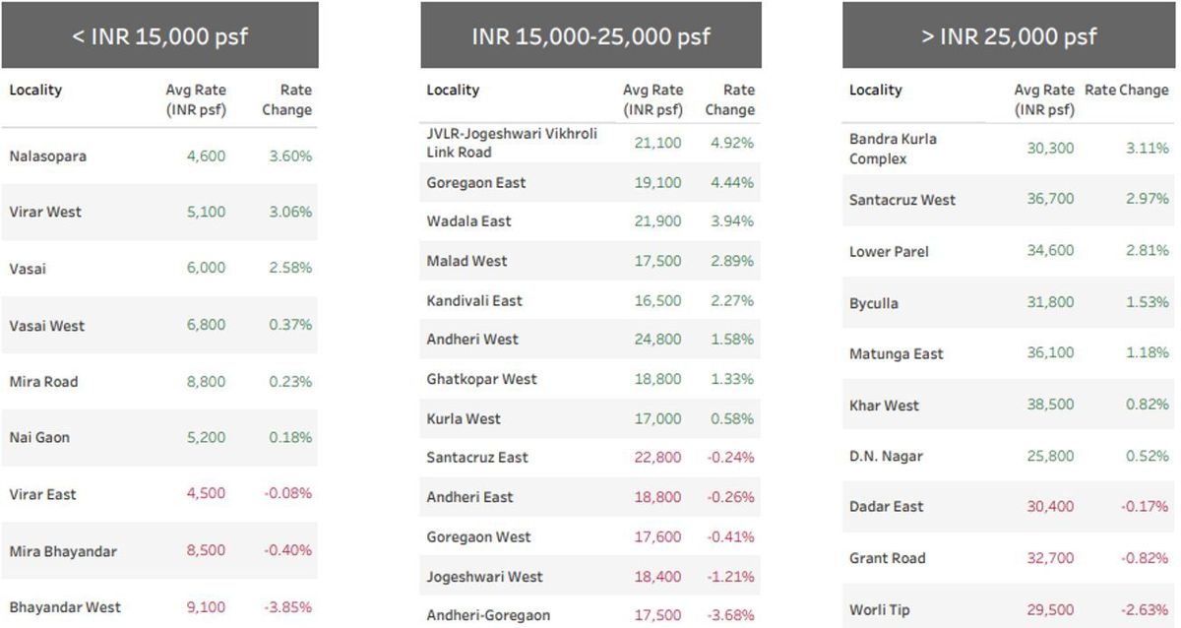Click the Virar East locality name
The height and width of the screenshot is (628, 1181).
pyautogui.click(x=42, y=494)
